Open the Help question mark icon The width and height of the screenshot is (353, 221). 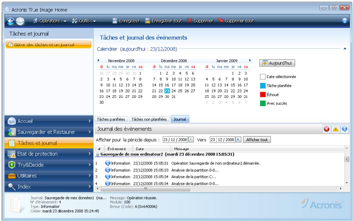click(344, 21)
